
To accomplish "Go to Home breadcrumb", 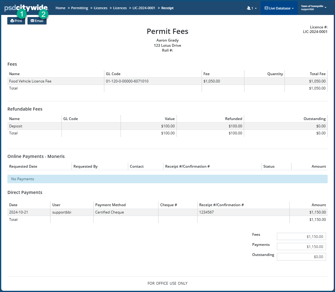I will click(x=60, y=8).
